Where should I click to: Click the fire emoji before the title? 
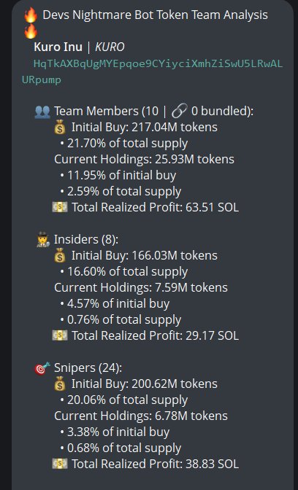click(31, 15)
